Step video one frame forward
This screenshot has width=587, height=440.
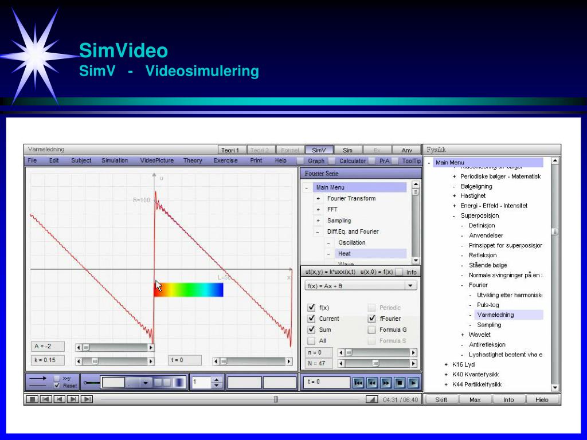point(73,399)
